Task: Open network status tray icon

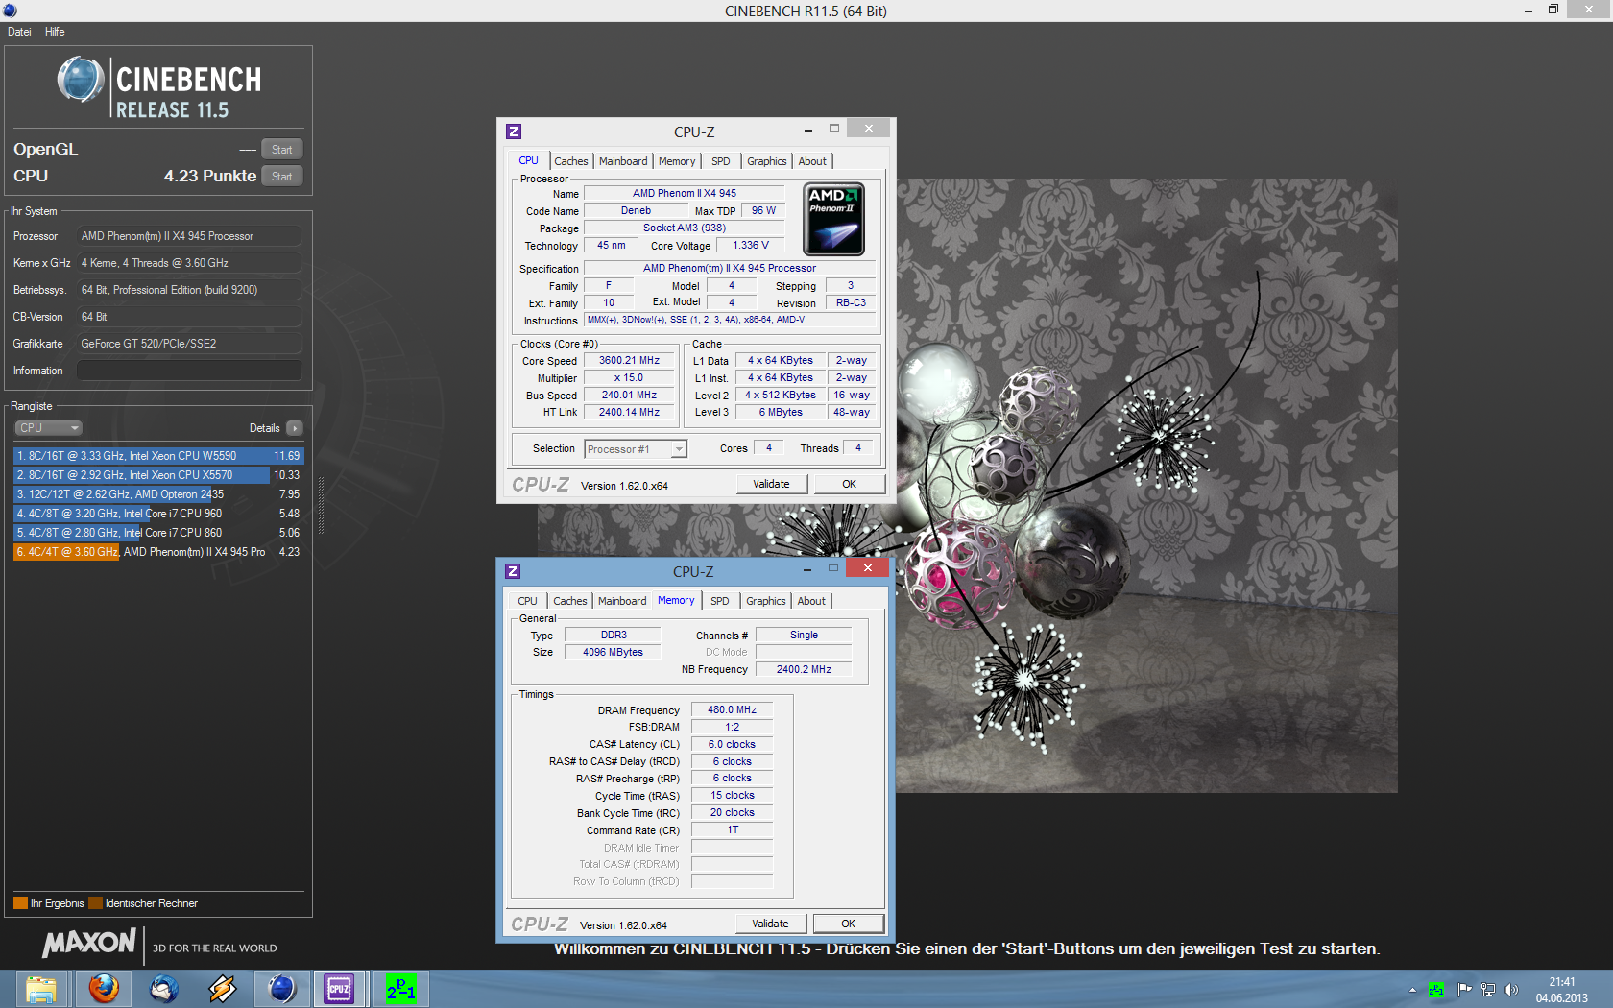Action: tap(1488, 990)
